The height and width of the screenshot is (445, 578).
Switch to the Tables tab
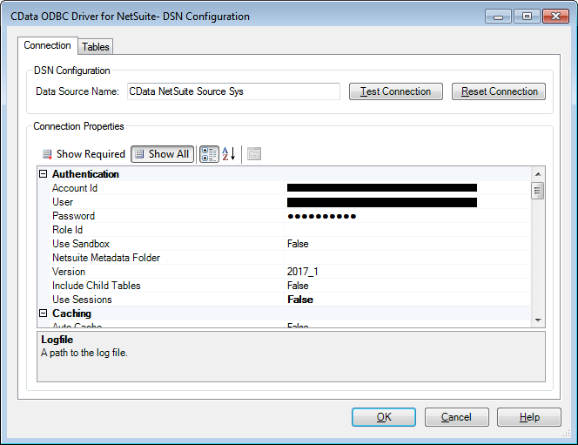(x=96, y=47)
